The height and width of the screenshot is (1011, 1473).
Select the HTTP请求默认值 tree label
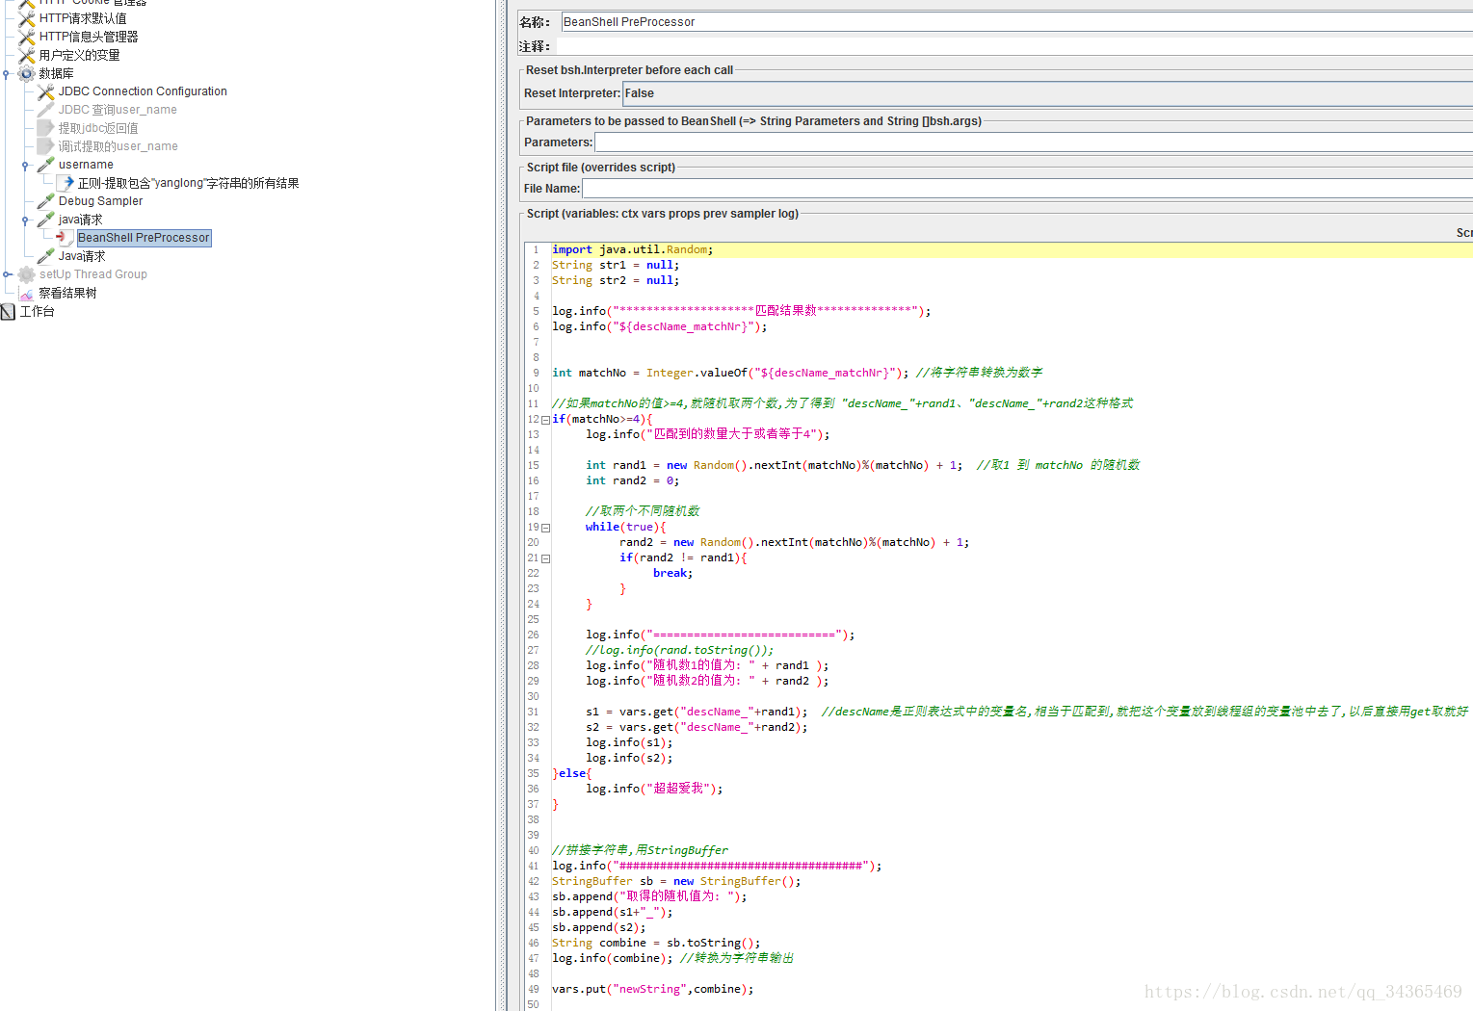[83, 18]
